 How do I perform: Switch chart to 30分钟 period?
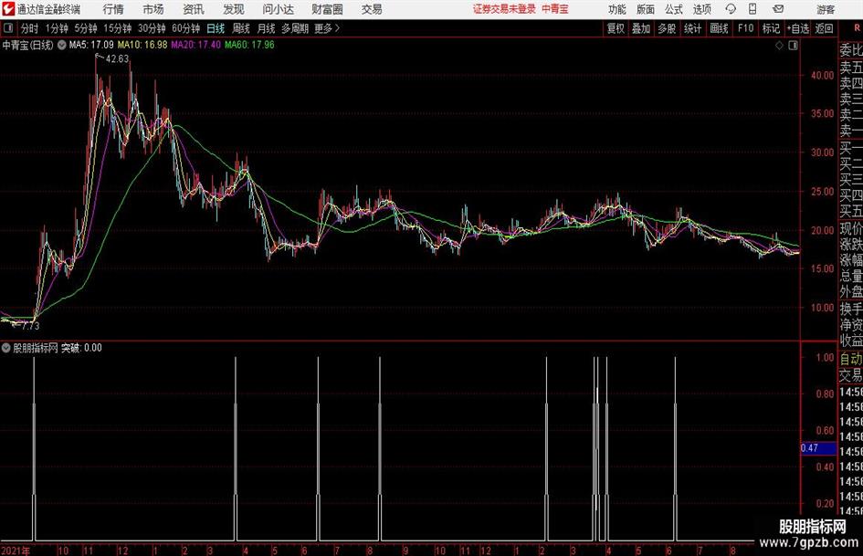pyautogui.click(x=152, y=28)
